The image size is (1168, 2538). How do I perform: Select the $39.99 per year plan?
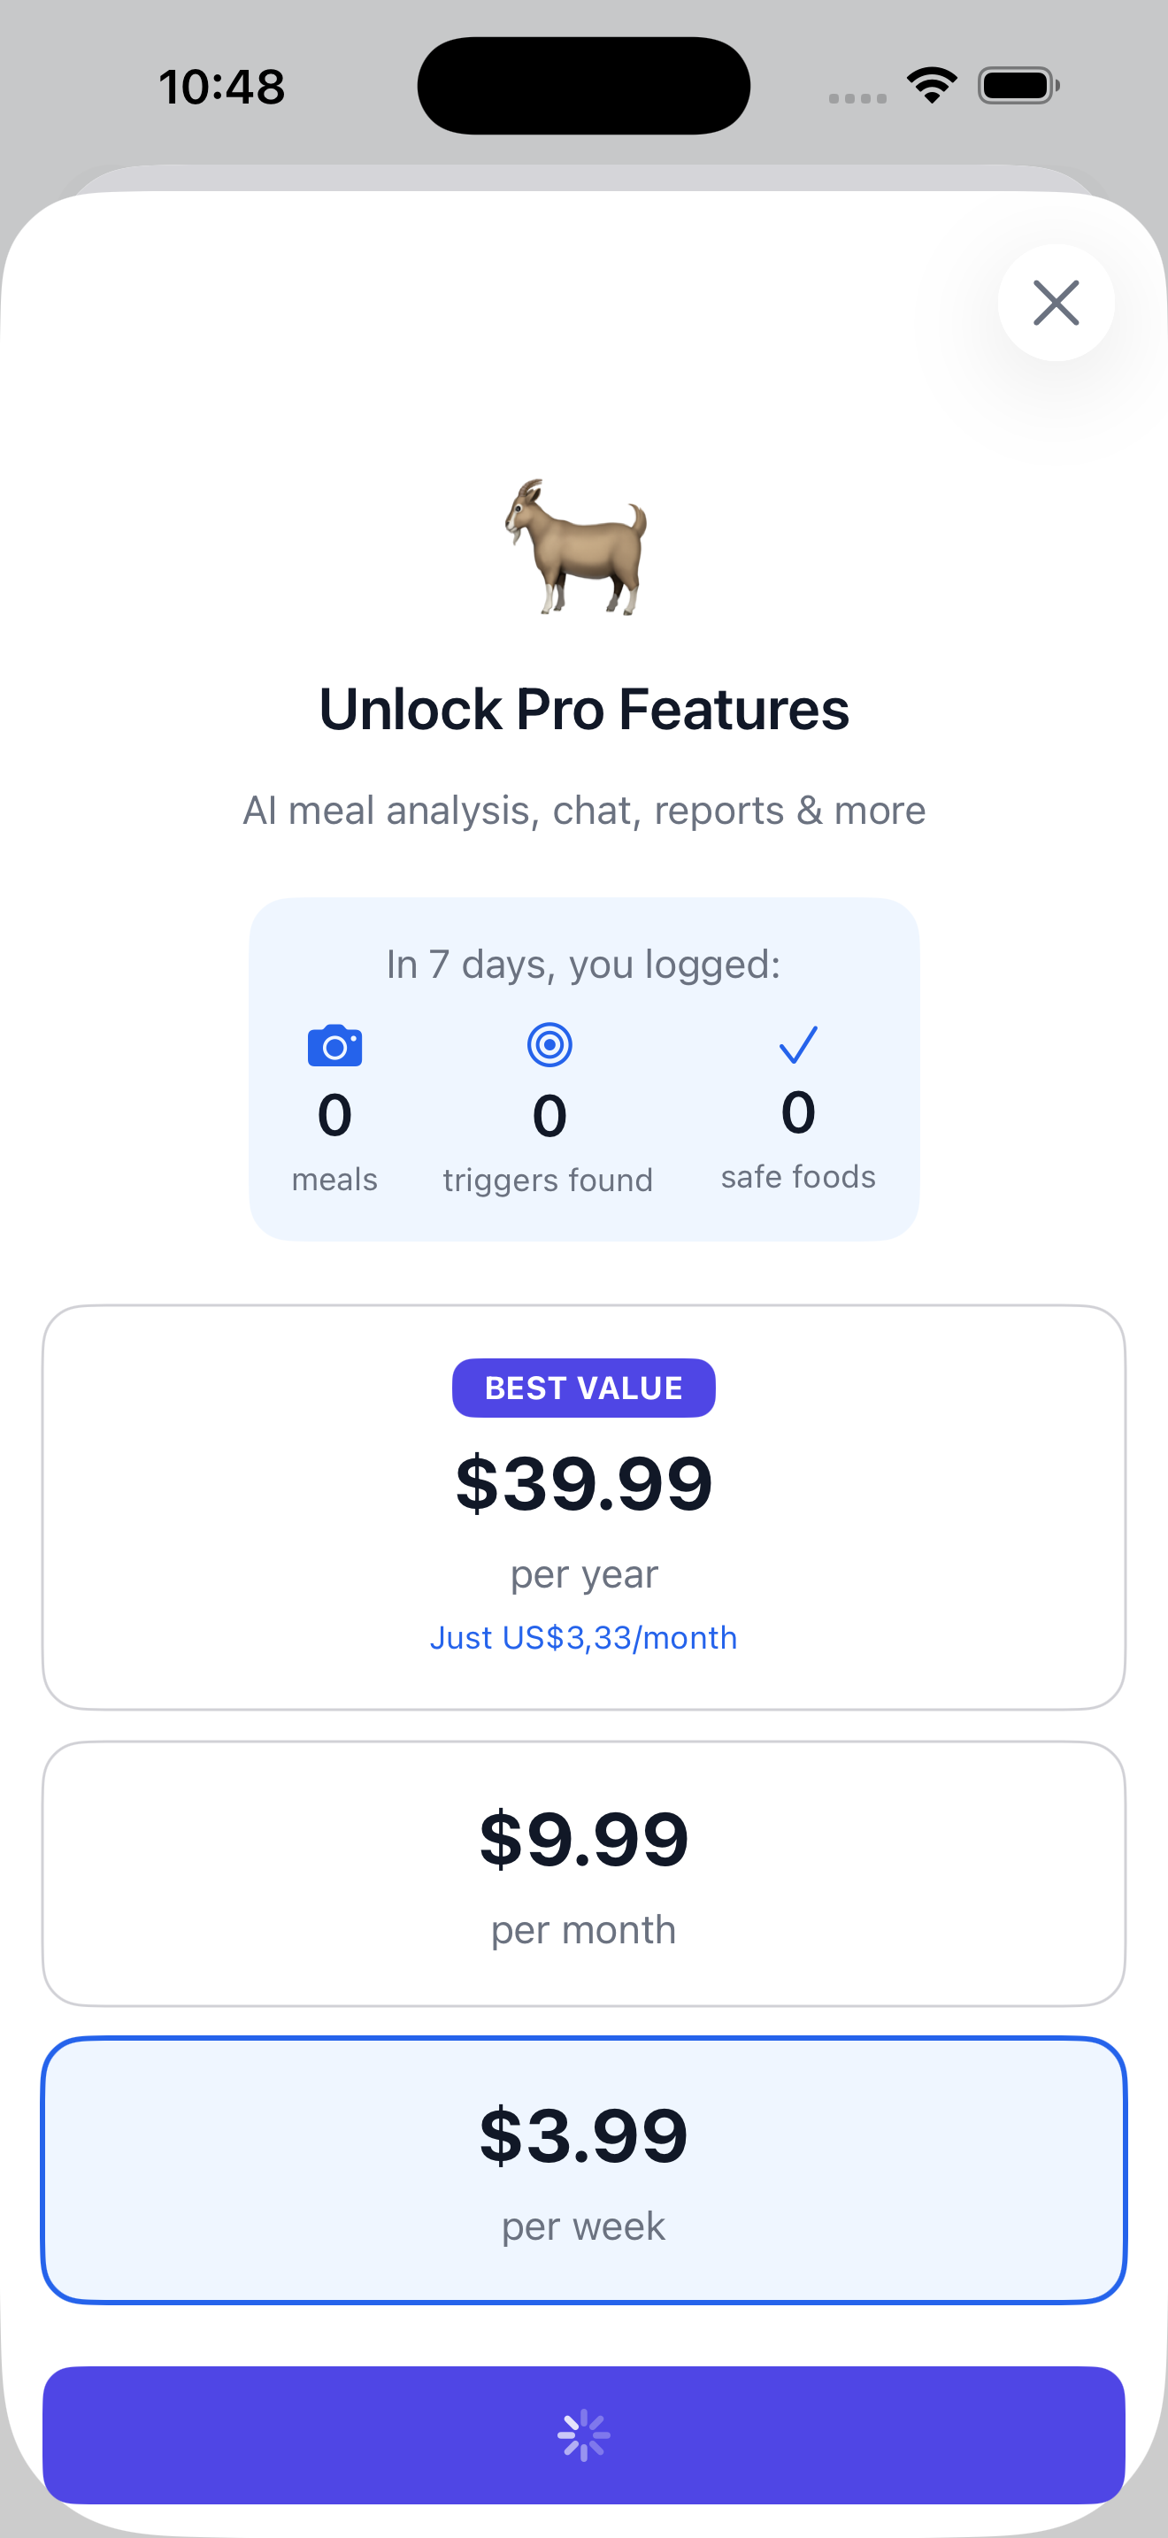[584, 1507]
